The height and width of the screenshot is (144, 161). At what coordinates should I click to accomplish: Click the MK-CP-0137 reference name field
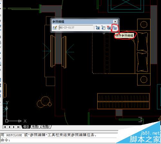pyautogui.click(x=76, y=28)
